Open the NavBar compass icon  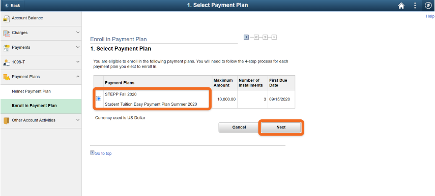[428, 6]
